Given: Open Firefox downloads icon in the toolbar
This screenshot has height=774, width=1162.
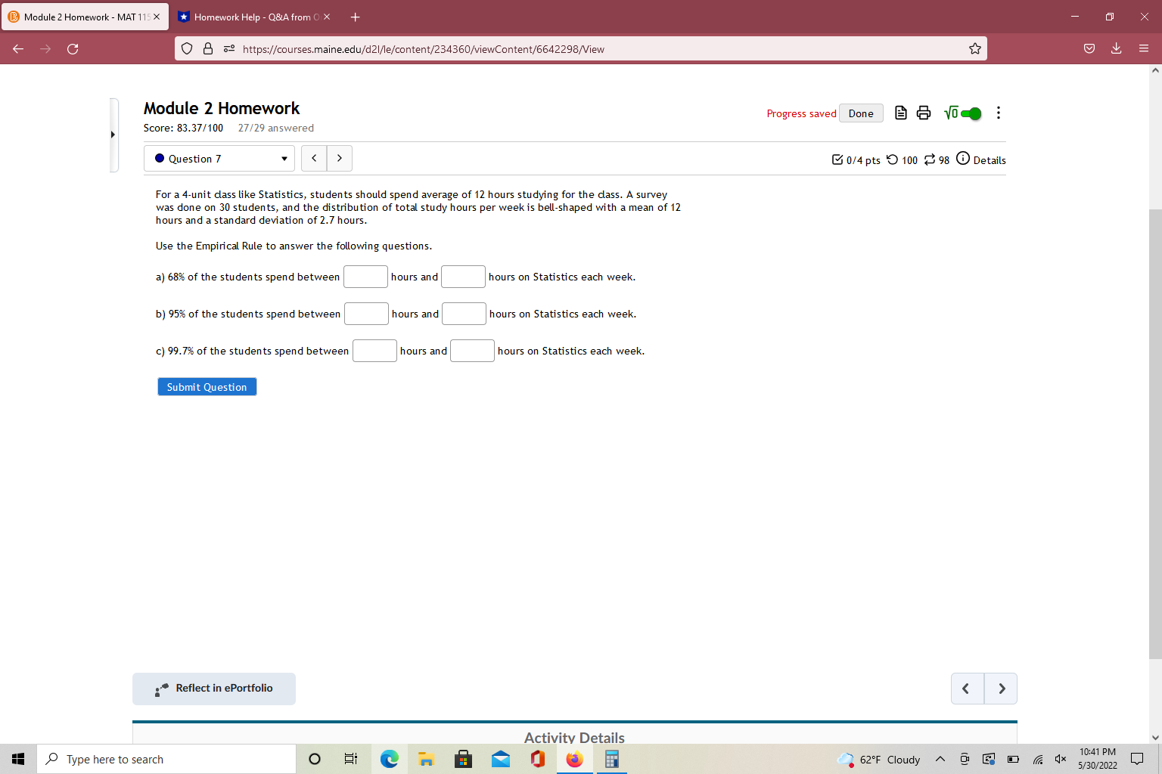Looking at the screenshot, I should pos(1115,48).
